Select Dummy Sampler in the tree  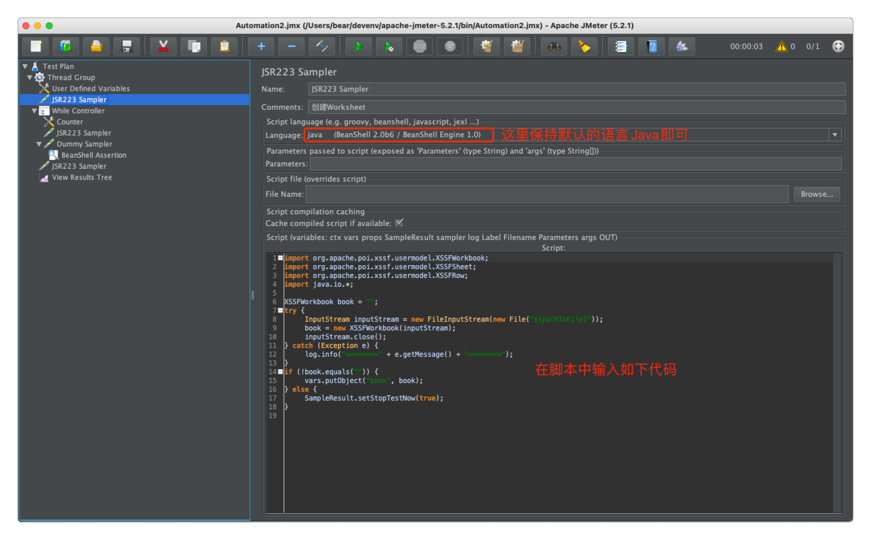pyautogui.click(x=84, y=144)
